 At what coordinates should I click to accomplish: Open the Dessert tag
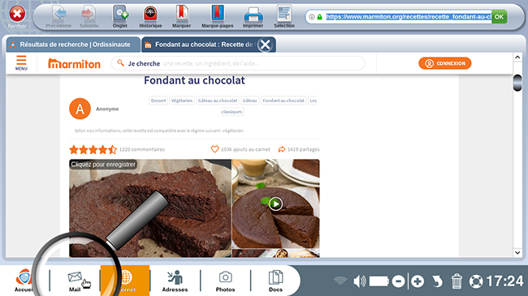[158, 101]
